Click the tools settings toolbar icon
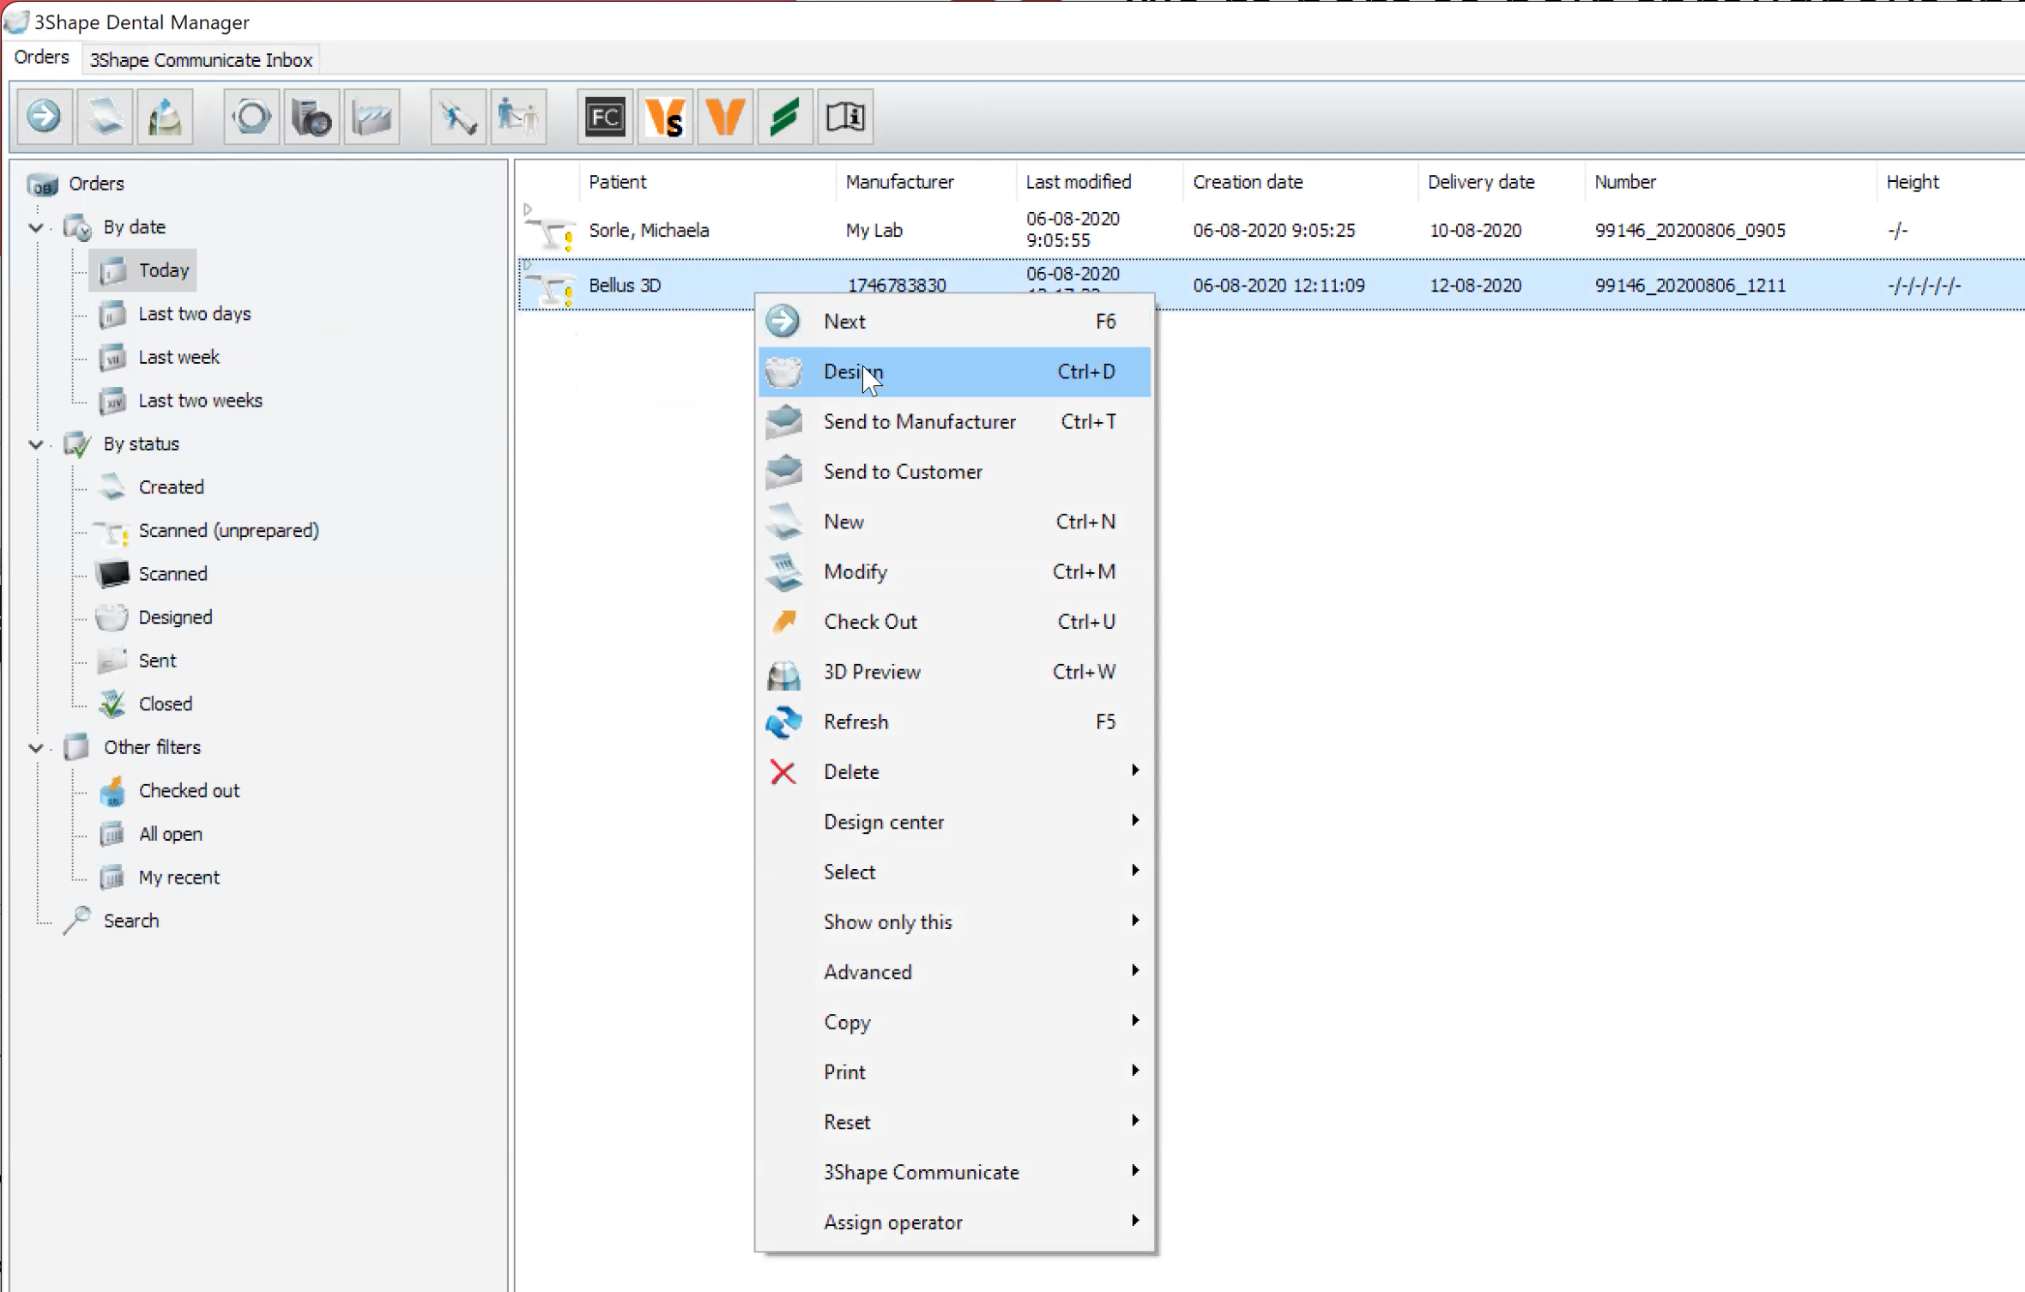The width and height of the screenshot is (2025, 1292). tap(457, 117)
